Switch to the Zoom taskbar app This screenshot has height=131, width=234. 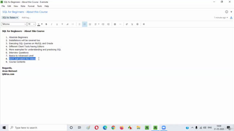164,128
